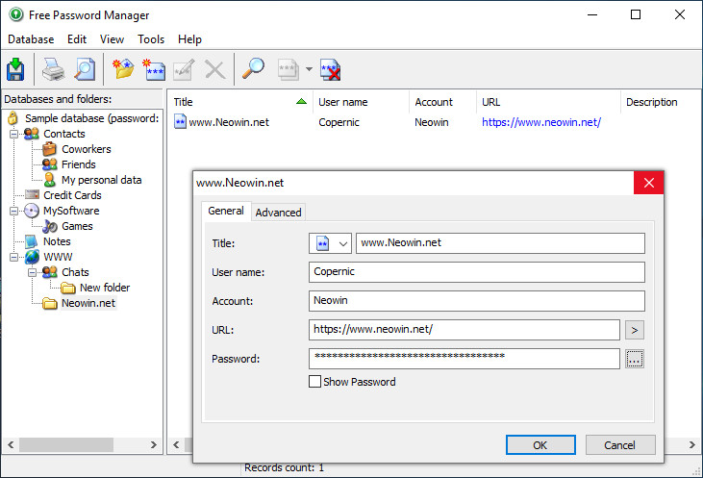Enable the Show Password checkbox

pos(314,382)
